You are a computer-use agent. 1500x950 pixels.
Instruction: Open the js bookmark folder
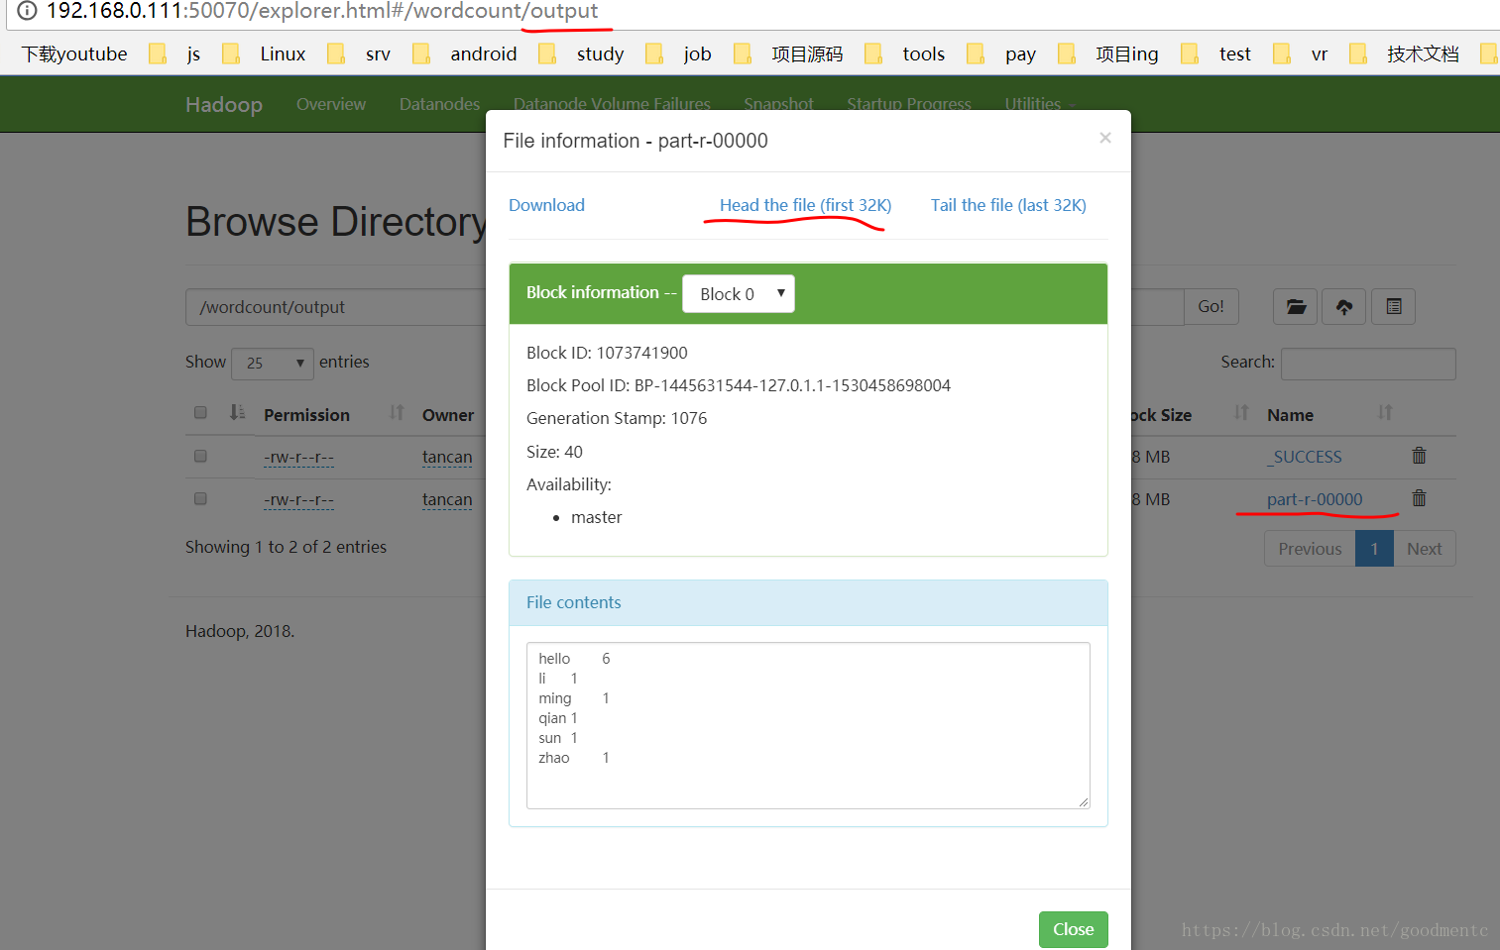[x=174, y=53]
